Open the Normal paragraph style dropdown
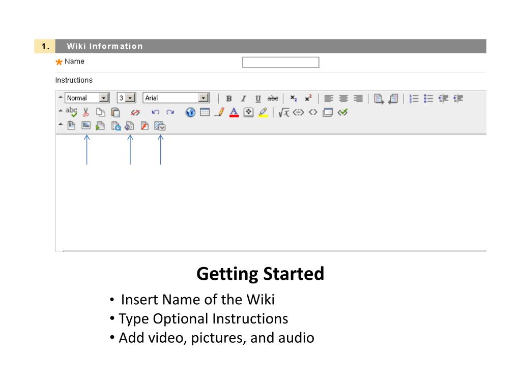 [x=104, y=98]
